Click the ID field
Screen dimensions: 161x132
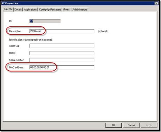click(45, 21)
